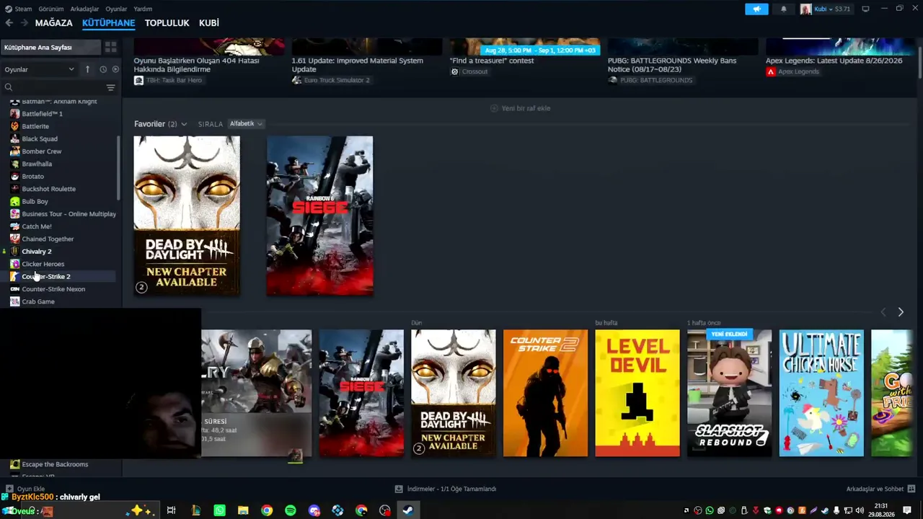
Task: Go back with the left arrow
Action: pos(9,23)
